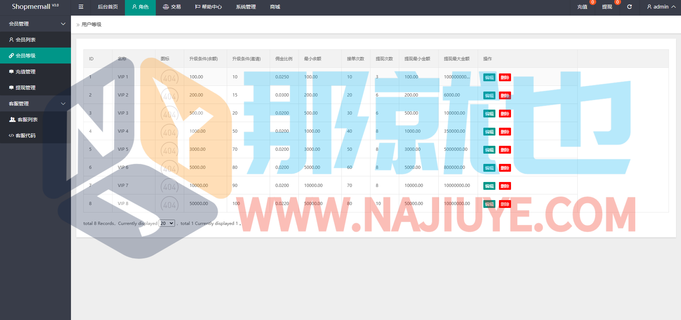This screenshot has width=681, height=320.
Task: Switch to the 帮助中心 top tab
Action: coord(208,7)
